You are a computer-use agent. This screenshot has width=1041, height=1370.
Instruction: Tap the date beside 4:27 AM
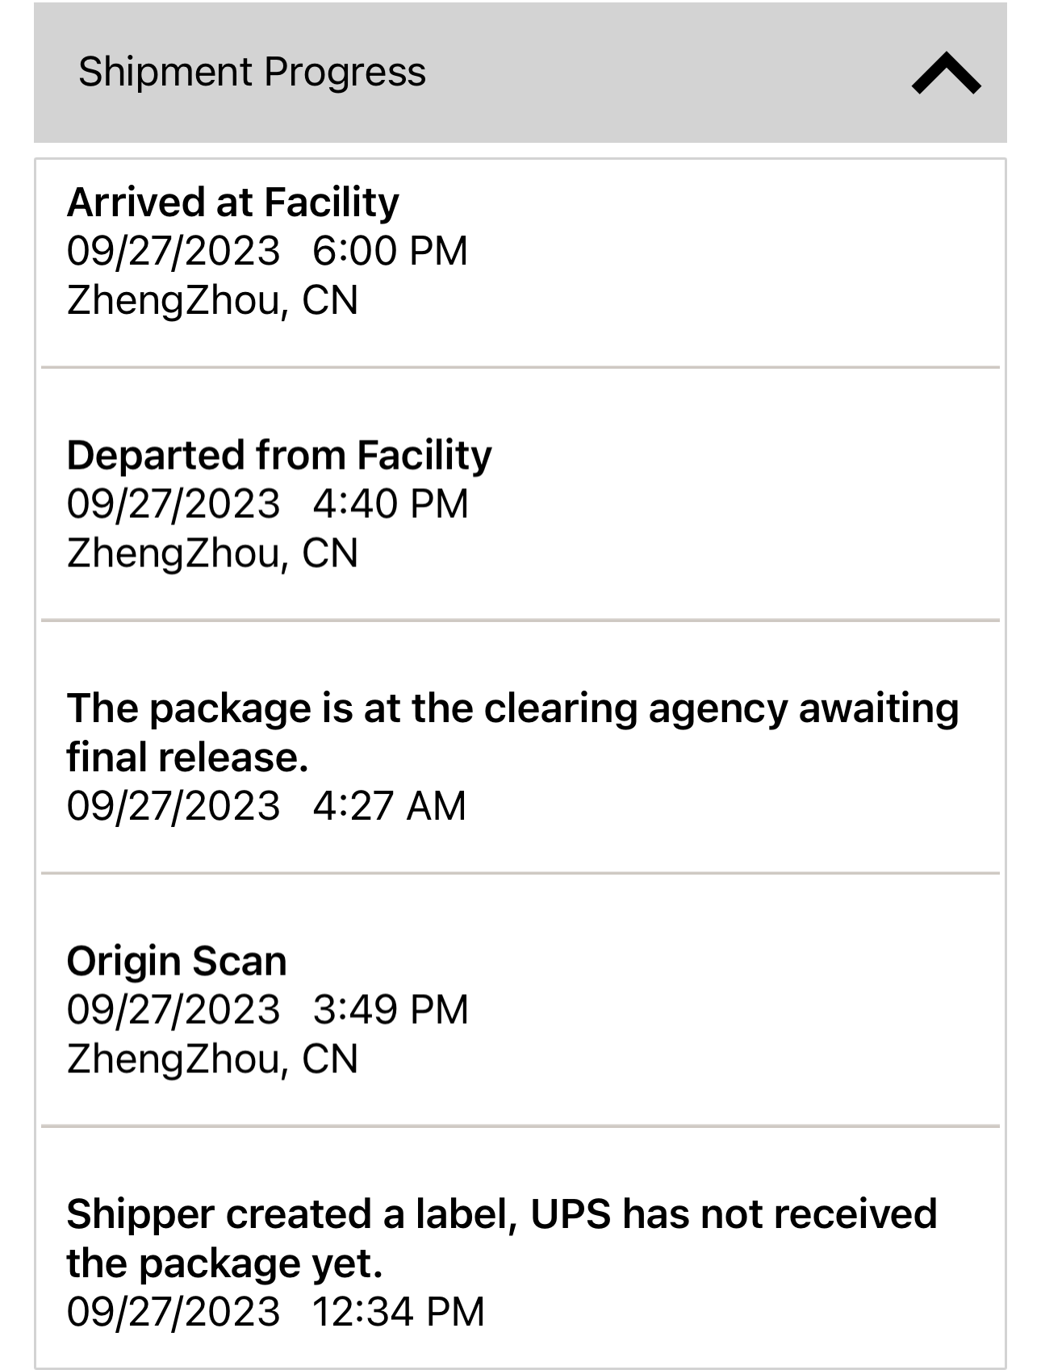click(x=173, y=806)
